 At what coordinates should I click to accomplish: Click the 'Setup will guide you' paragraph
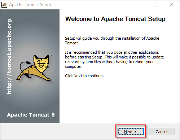[x=112, y=41]
